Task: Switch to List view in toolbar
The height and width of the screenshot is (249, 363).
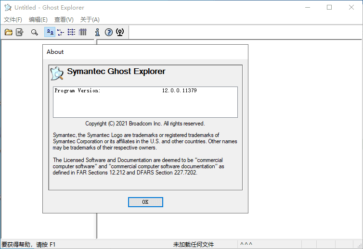Action: (71, 32)
